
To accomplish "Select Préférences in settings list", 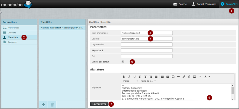I will pyautogui.click(x=19, y=28).
